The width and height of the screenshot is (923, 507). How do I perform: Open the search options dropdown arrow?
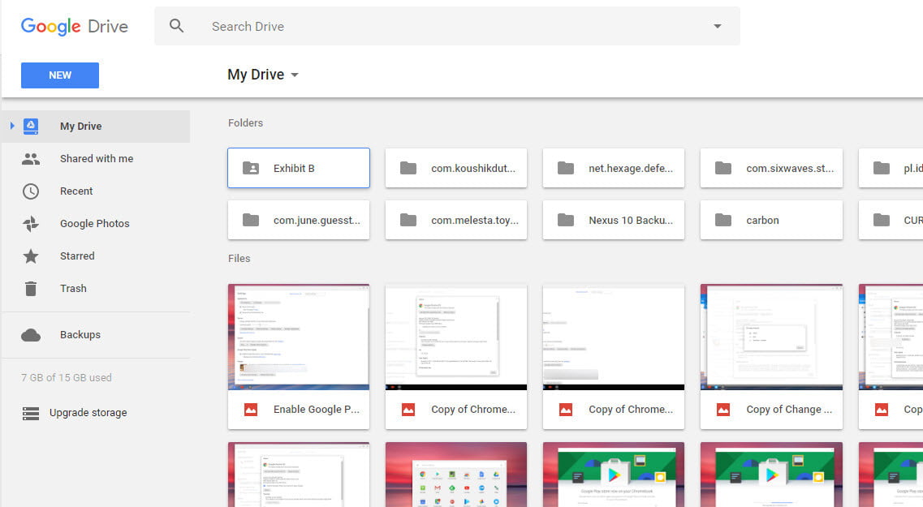pyautogui.click(x=716, y=25)
